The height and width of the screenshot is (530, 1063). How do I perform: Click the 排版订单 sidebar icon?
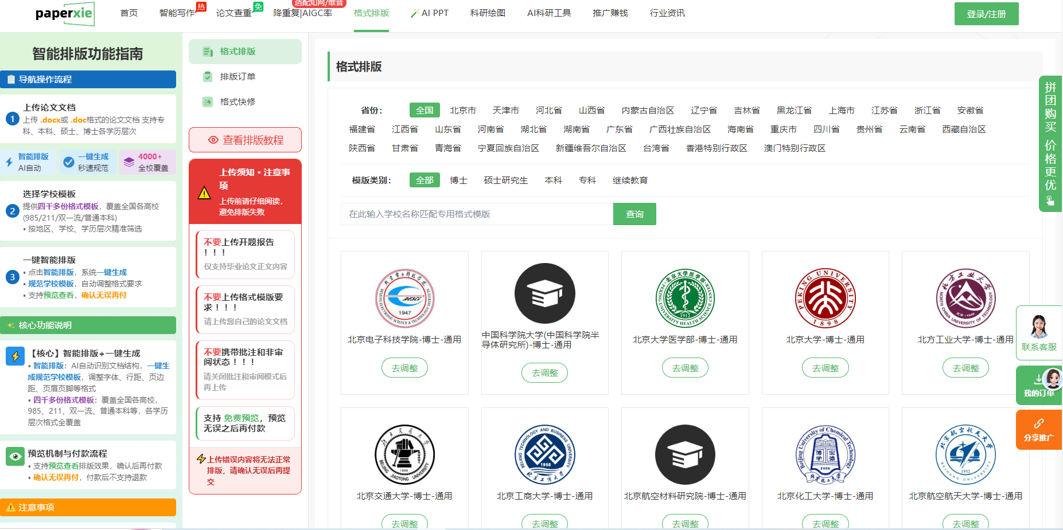tap(208, 77)
